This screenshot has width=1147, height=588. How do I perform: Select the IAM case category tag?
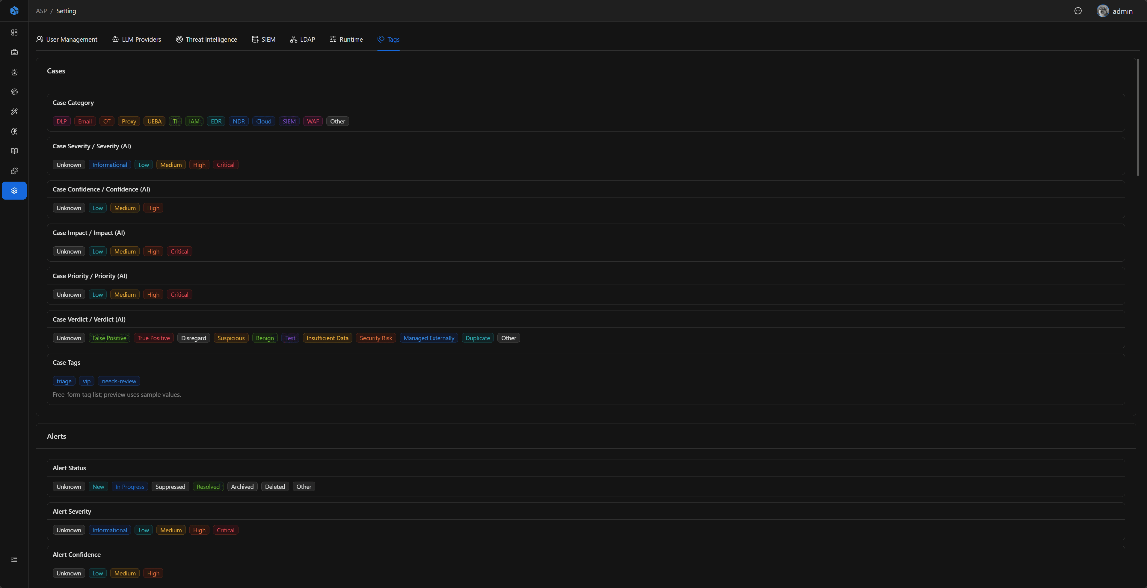(194, 121)
